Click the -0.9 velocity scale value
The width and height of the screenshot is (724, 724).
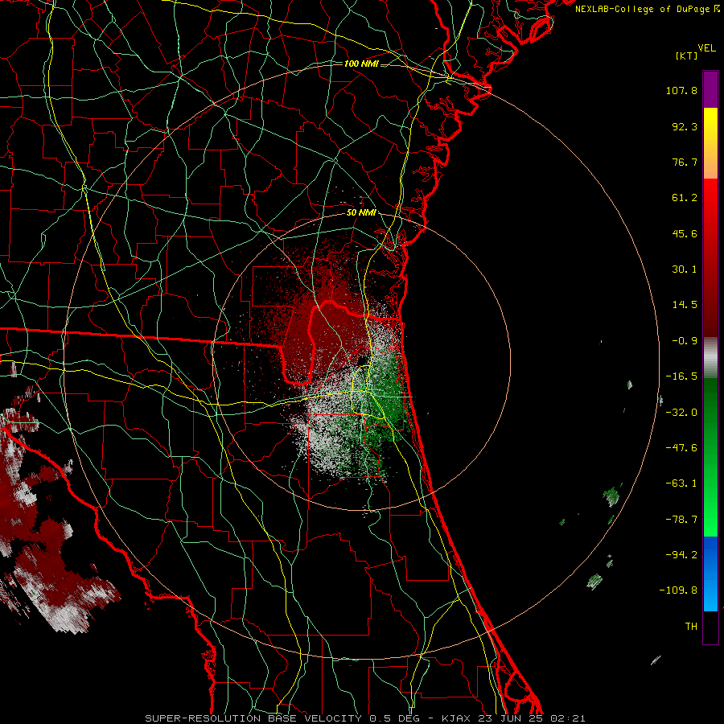click(x=685, y=341)
